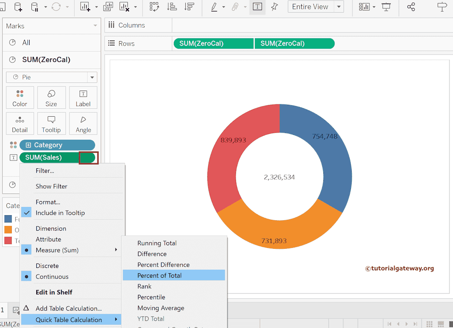Select the Continuous option

click(52, 277)
